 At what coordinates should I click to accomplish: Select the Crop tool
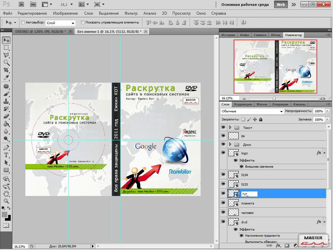click(x=6, y=70)
